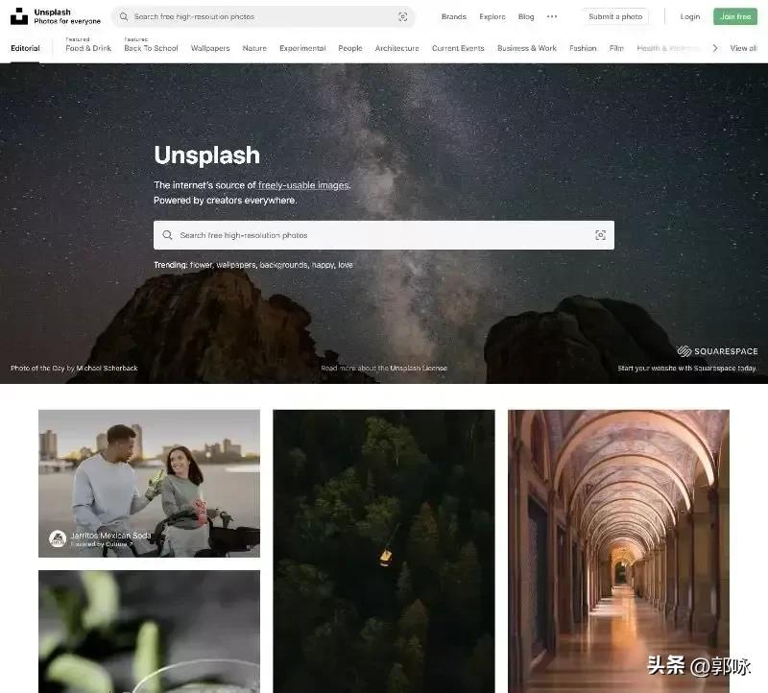768x693 pixels.
Task: Click Submit a photo button
Action: tap(615, 16)
